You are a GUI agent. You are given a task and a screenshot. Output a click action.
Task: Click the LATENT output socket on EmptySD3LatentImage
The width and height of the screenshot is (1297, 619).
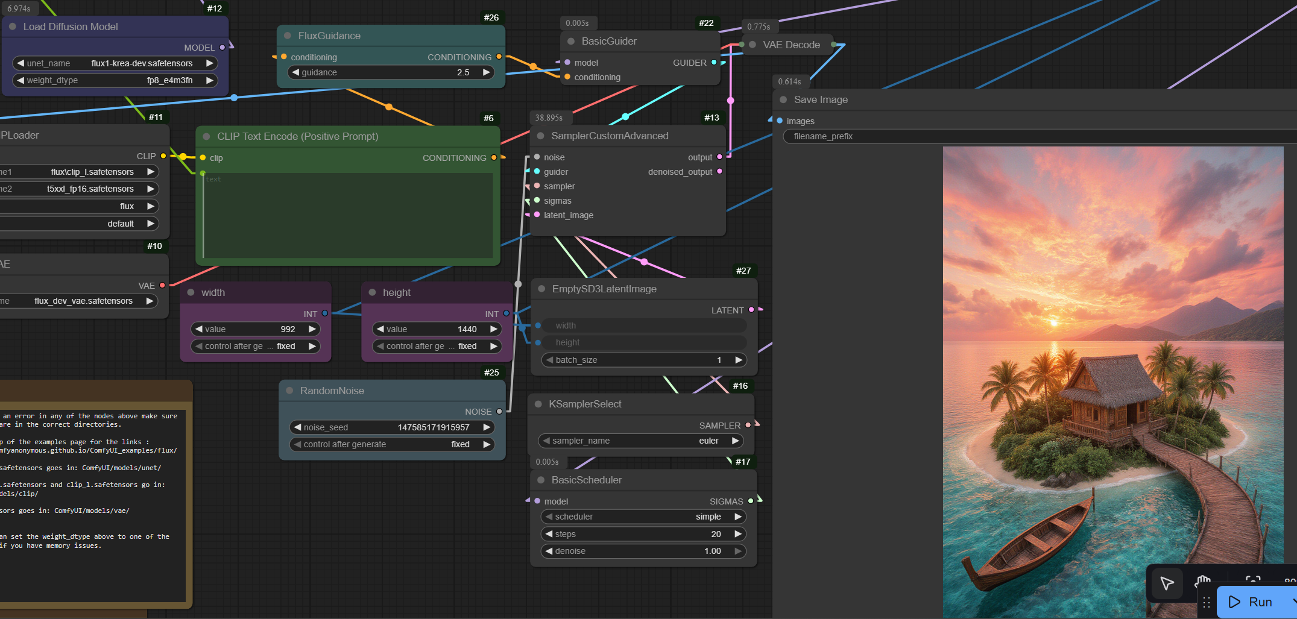(751, 310)
